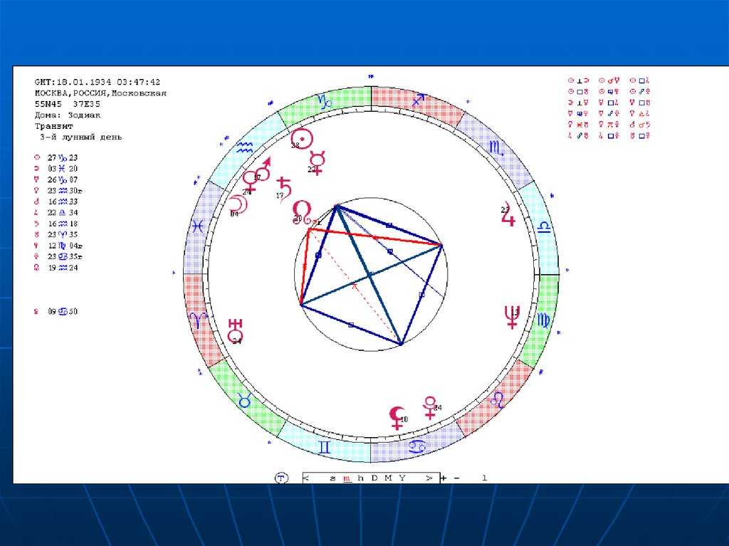Click the Neptune trident glyph in the chart
Viewport: 729px width, 546px height.
click(x=513, y=317)
